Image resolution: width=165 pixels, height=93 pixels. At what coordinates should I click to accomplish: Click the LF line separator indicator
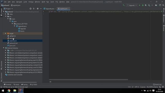pyautogui.click(x=133, y=87)
